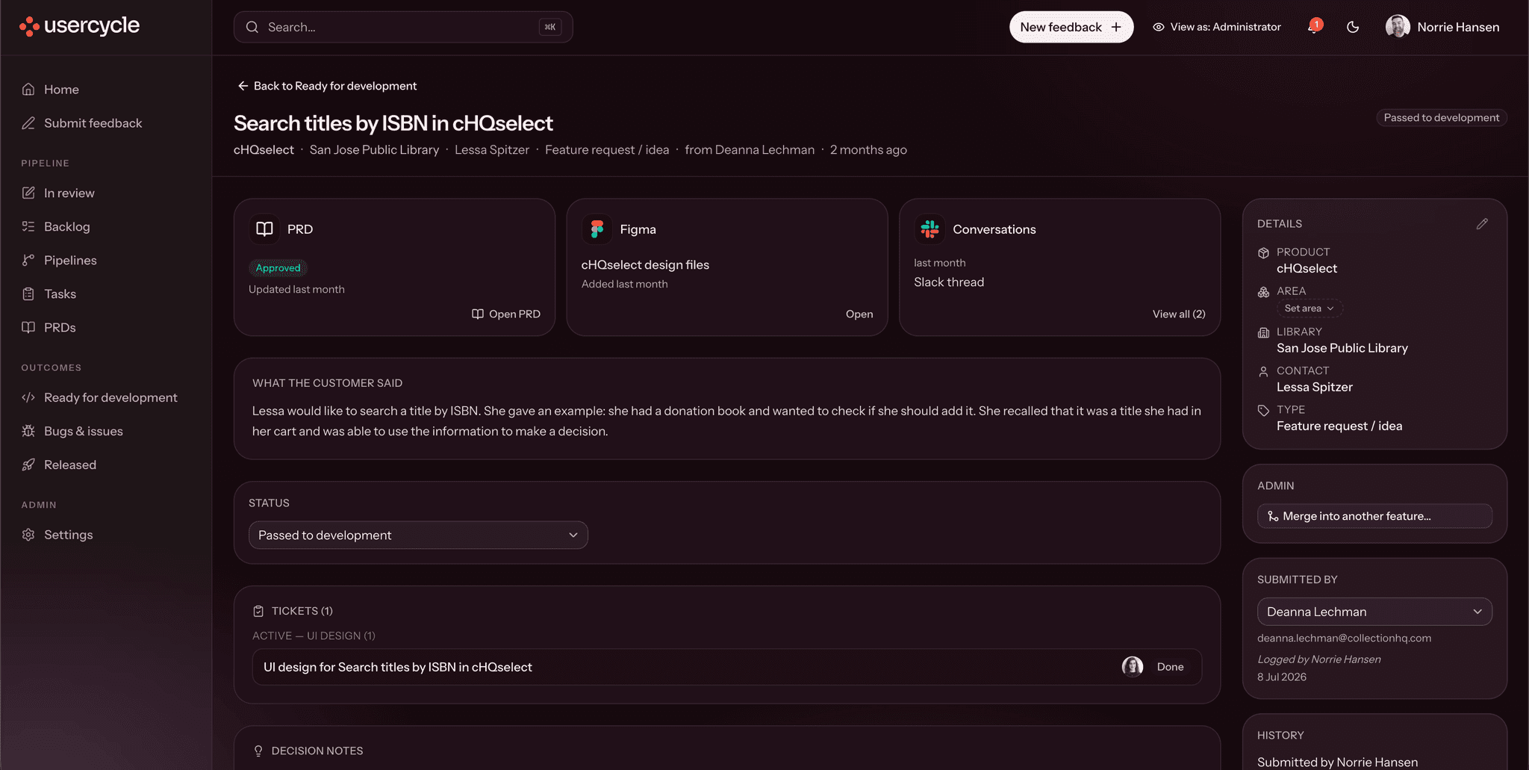Click the Bugs & issues bug icon
The image size is (1529, 770).
[x=28, y=432]
